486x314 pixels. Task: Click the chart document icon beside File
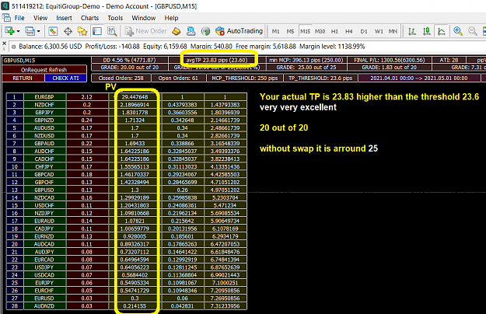[x=6, y=18]
